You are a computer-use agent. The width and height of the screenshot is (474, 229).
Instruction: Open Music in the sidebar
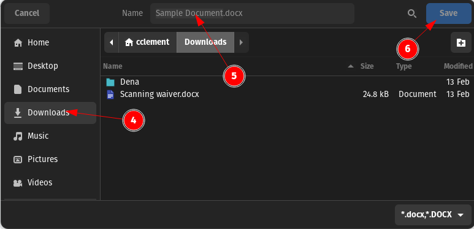point(50,136)
